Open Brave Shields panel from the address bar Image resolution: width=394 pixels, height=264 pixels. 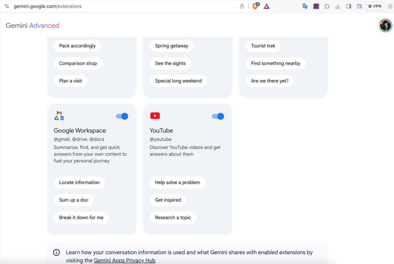point(255,6)
